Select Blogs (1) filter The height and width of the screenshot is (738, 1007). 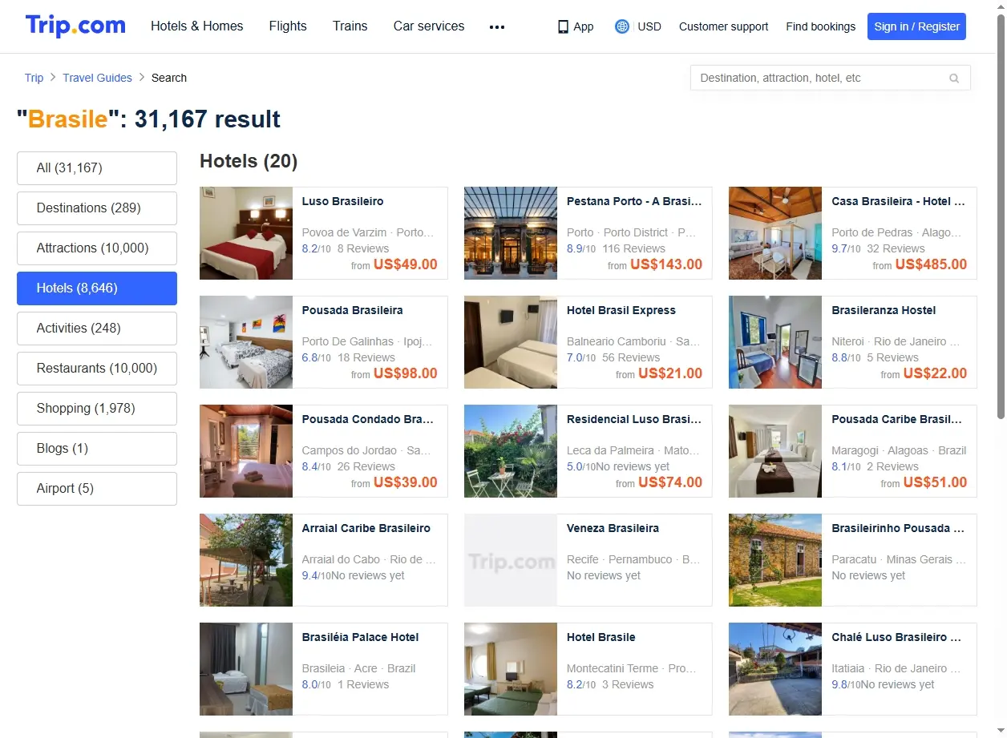97,449
